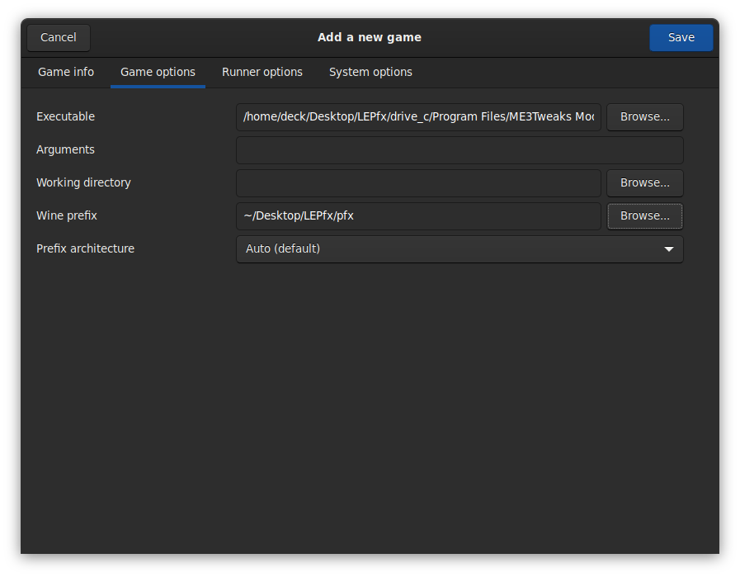Screen dimensions: 740x577
Task: Click into the Arguments text field
Action: [460, 150]
